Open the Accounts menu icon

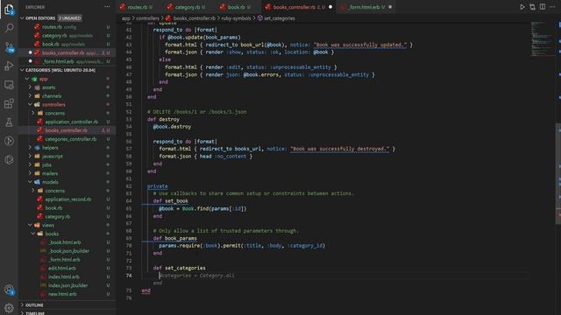(x=9, y=290)
